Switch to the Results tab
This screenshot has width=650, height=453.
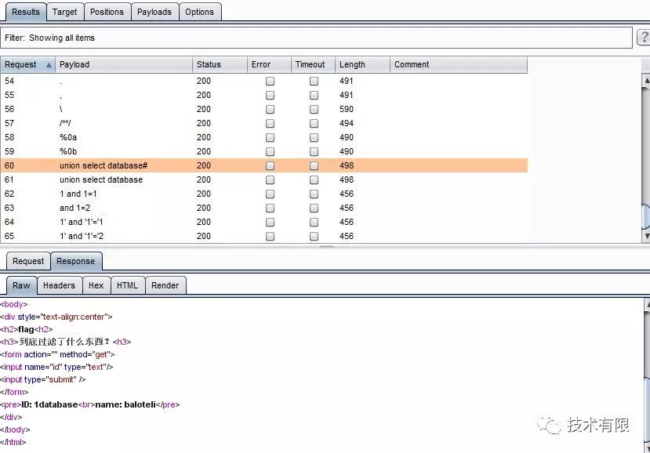coord(26,12)
